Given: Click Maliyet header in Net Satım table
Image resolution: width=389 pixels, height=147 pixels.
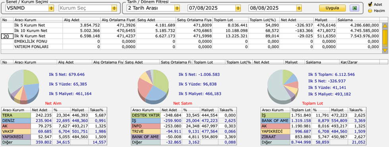Looking at the screenshot, I should 209,110.
